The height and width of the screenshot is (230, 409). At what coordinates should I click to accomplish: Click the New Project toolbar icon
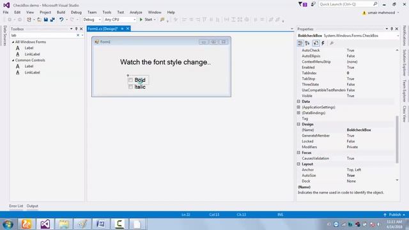29,20
